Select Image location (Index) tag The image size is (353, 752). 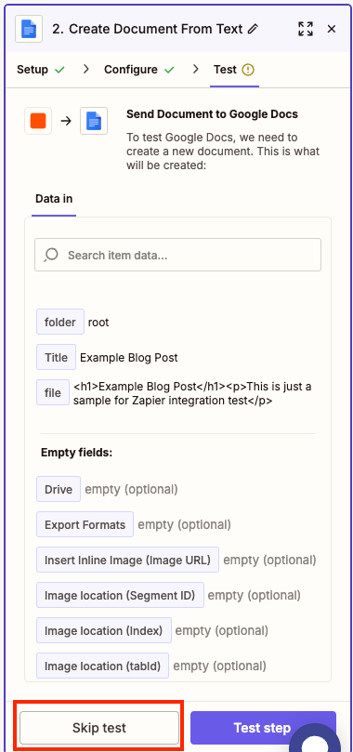[x=103, y=630]
